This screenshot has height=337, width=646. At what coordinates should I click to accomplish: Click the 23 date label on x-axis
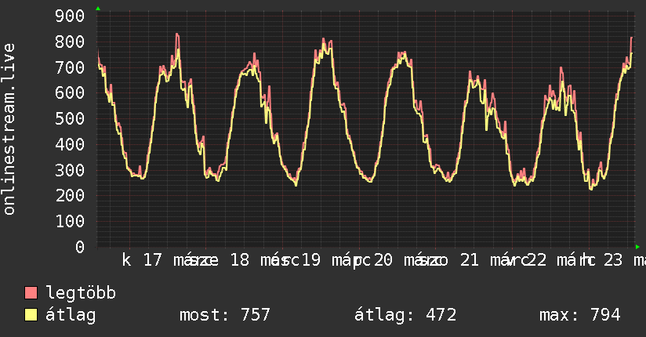pyautogui.click(x=613, y=260)
